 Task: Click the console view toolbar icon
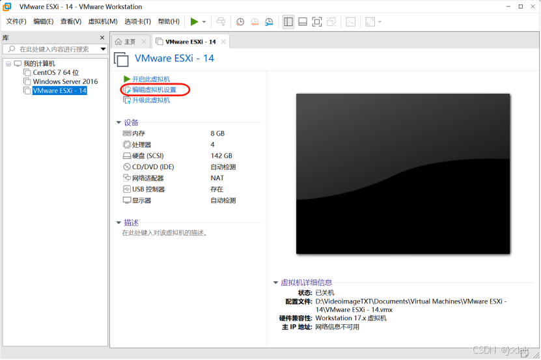click(350, 21)
